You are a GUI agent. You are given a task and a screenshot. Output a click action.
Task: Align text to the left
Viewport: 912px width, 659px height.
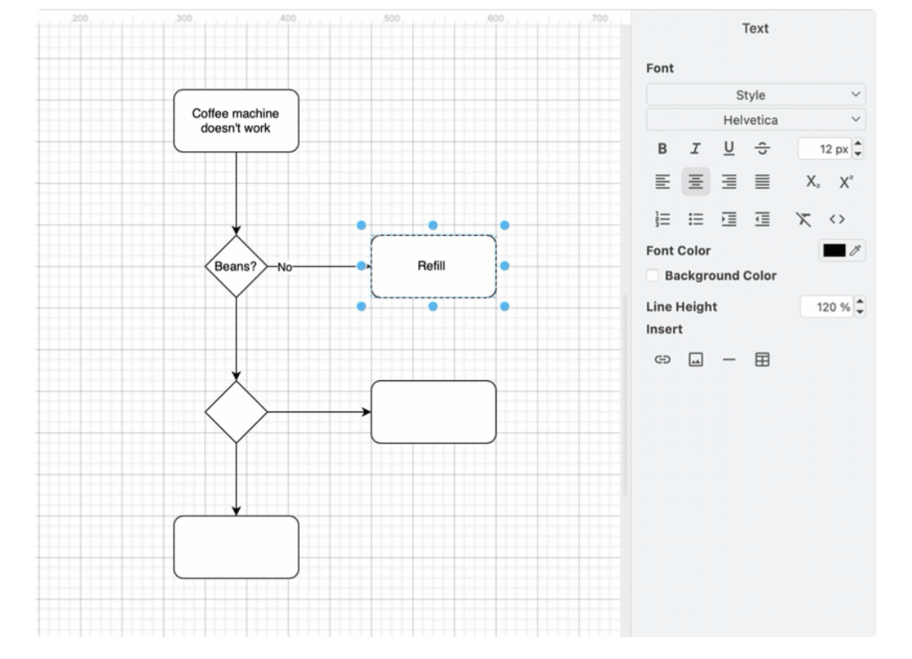tap(663, 182)
